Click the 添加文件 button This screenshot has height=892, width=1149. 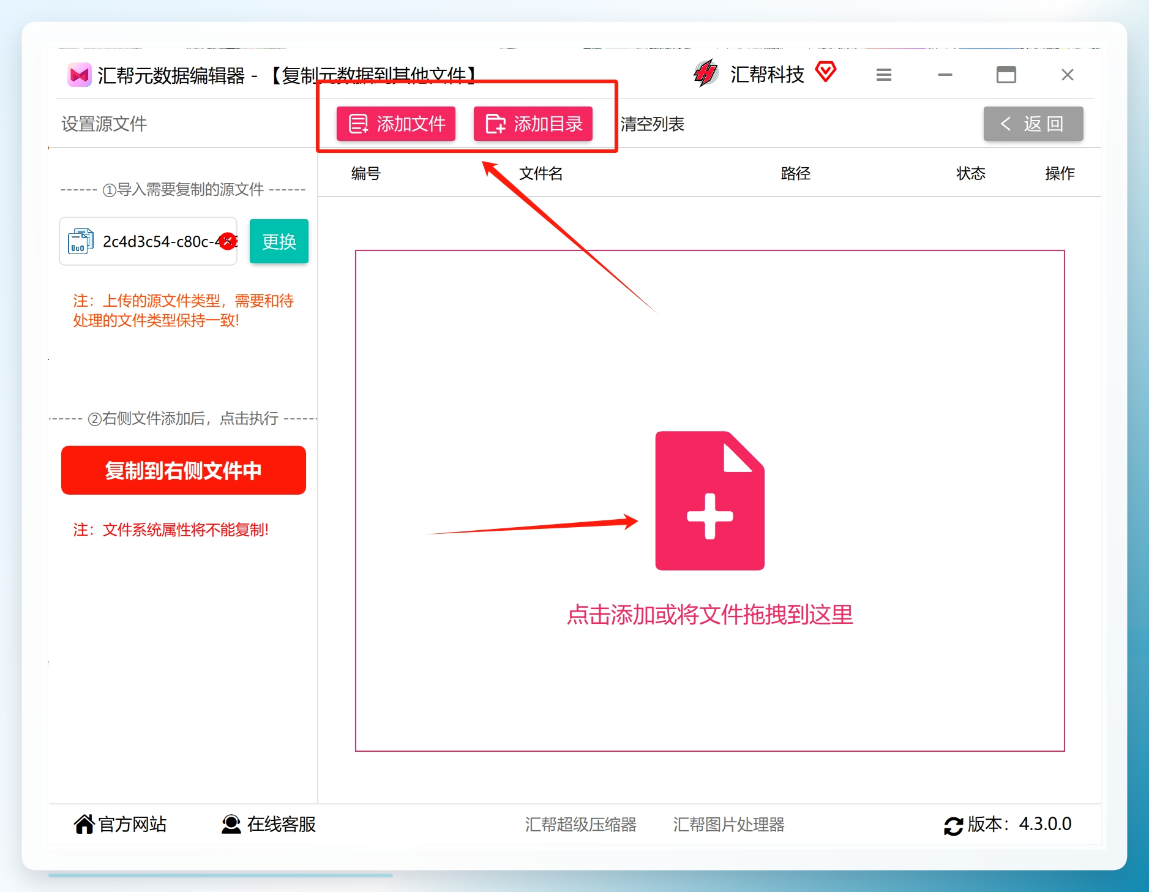pyautogui.click(x=395, y=124)
